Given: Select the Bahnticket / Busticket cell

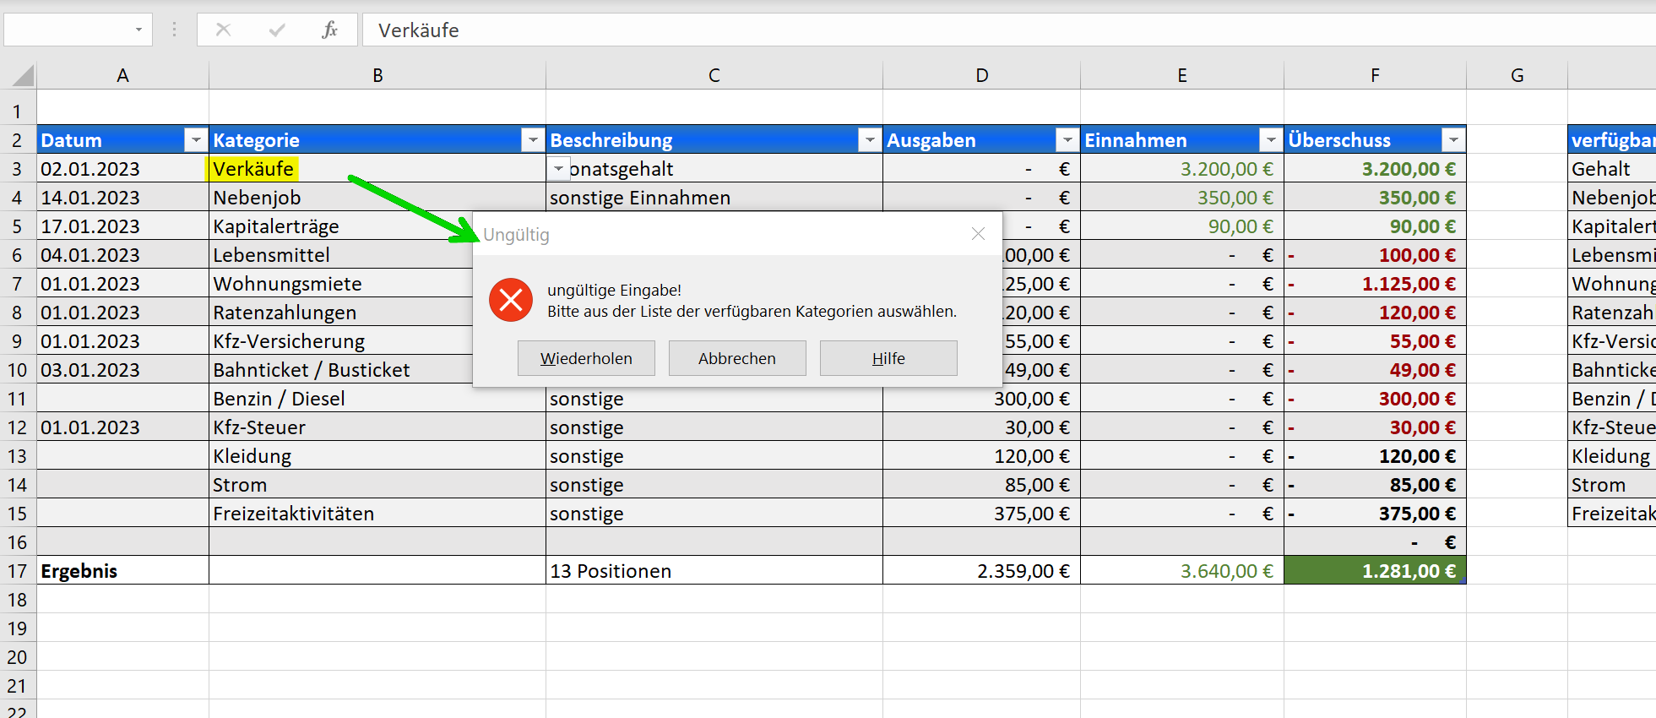Looking at the screenshot, I should pos(340,370).
